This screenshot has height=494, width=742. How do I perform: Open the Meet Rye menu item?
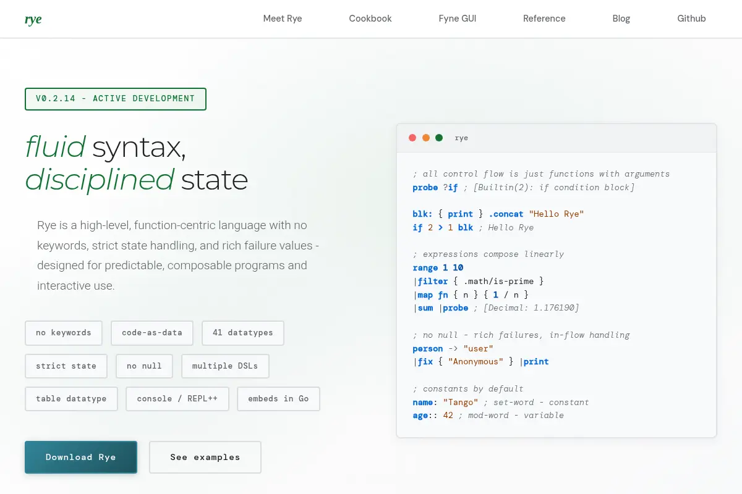[x=283, y=19]
